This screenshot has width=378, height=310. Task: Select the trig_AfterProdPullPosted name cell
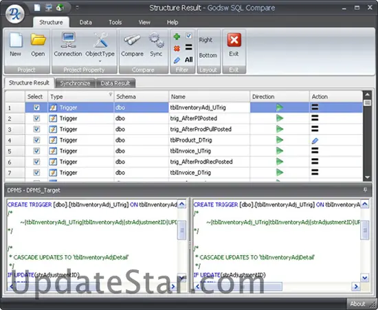coord(209,129)
